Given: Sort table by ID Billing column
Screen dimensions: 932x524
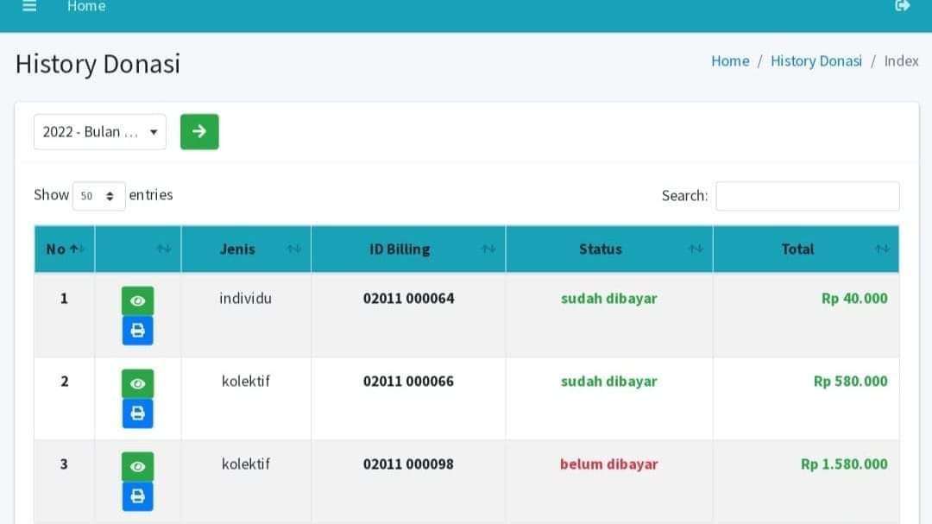Looking at the screenshot, I should pyautogui.click(x=408, y=249).
